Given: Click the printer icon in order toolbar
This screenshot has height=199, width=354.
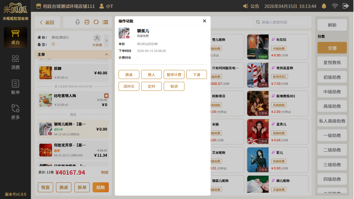Looking at the screenshot, I should click(87, 22).
